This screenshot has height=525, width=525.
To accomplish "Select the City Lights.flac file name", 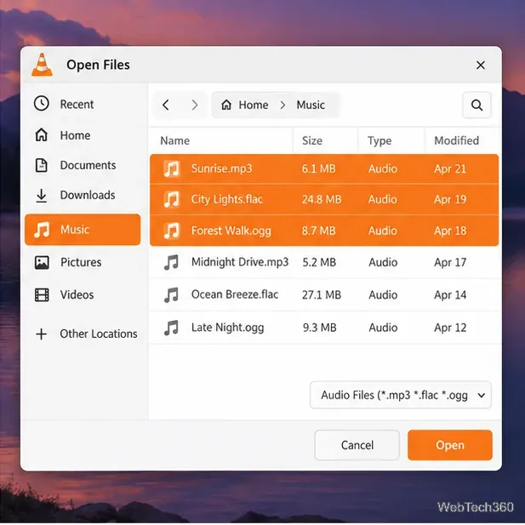I will pos(226,199).
